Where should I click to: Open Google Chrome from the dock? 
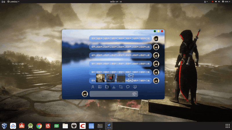coord(39,126)
